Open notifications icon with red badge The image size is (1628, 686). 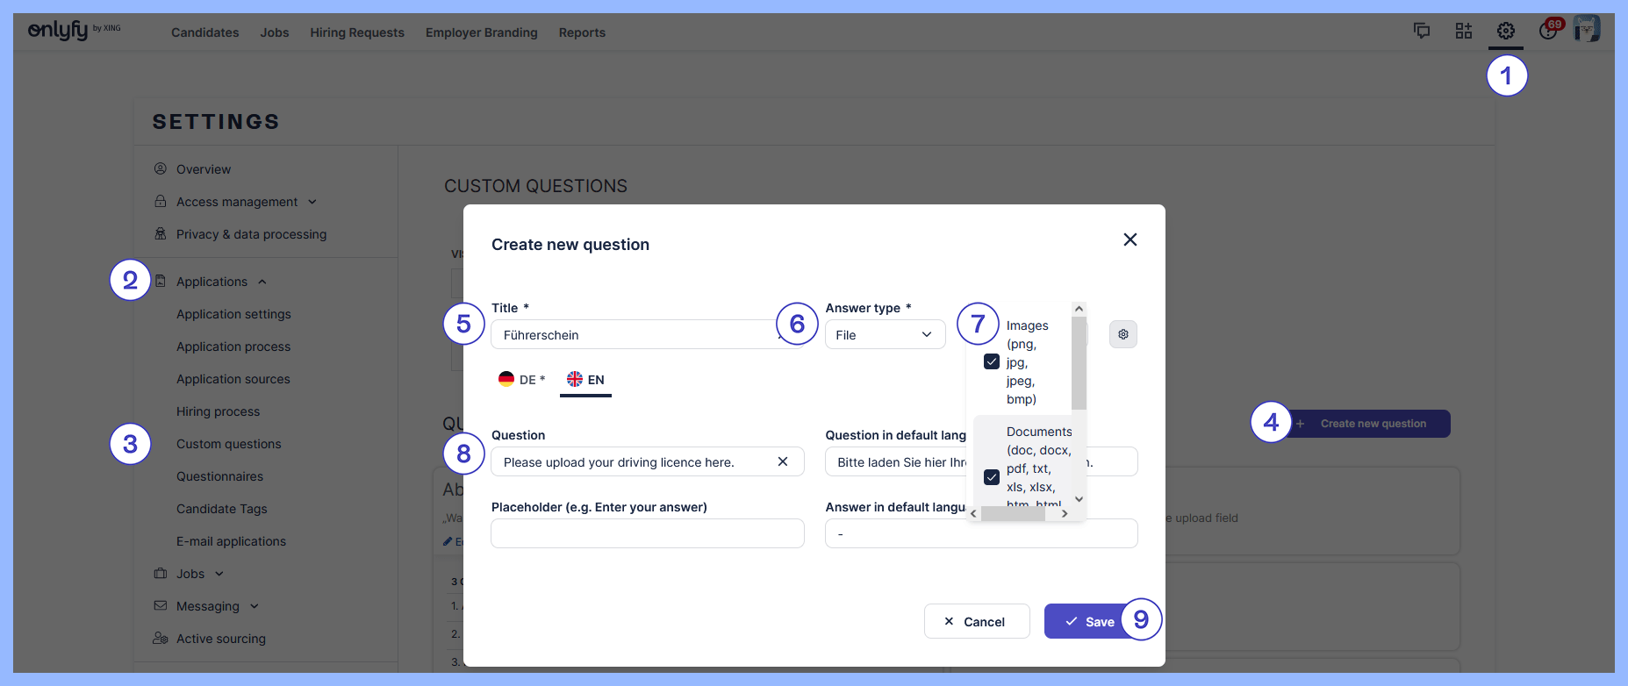tap(1548, 31)
